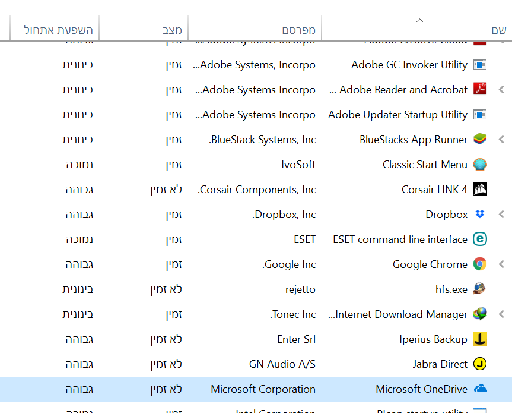Click the startup impact cell for Dropbox
The image size is (512, 413).
pos(79,215)
